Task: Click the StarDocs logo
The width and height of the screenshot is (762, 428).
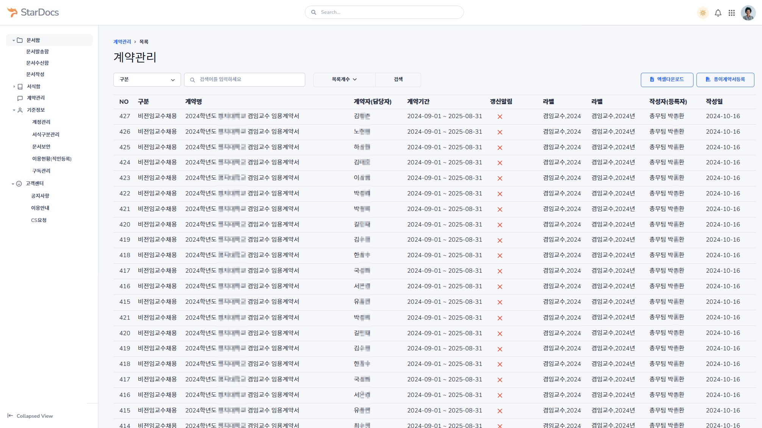Action: (x=33, y=12)
